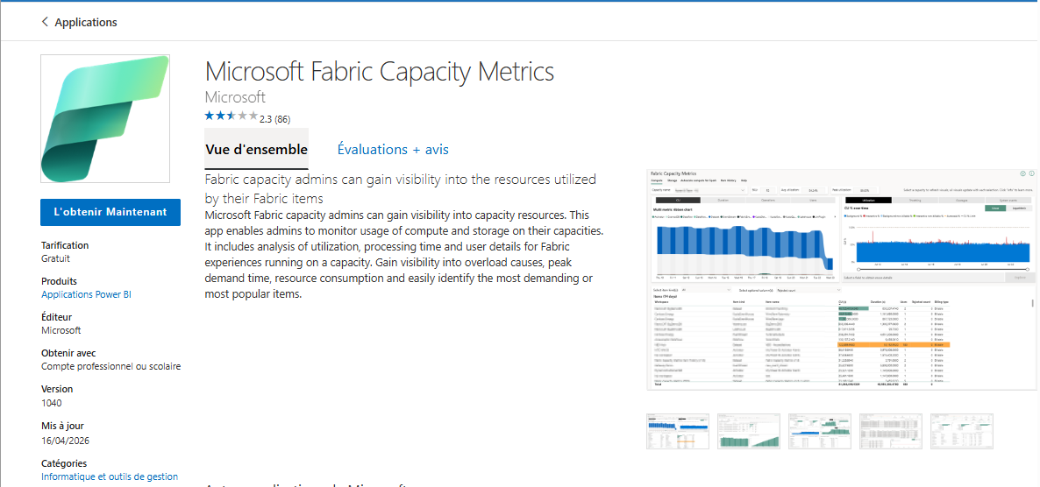Click Compte professionnel ou scolaire text
This screenshot has height=487, width=1040.
pyautogui.click(x=110, y=366)
